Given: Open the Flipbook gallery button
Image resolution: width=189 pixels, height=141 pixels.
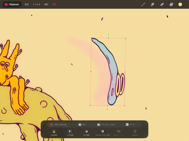Looking at the screenshot, I should point(12,4).
